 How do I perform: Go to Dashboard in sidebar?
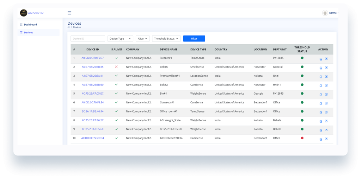coord(30,25)
